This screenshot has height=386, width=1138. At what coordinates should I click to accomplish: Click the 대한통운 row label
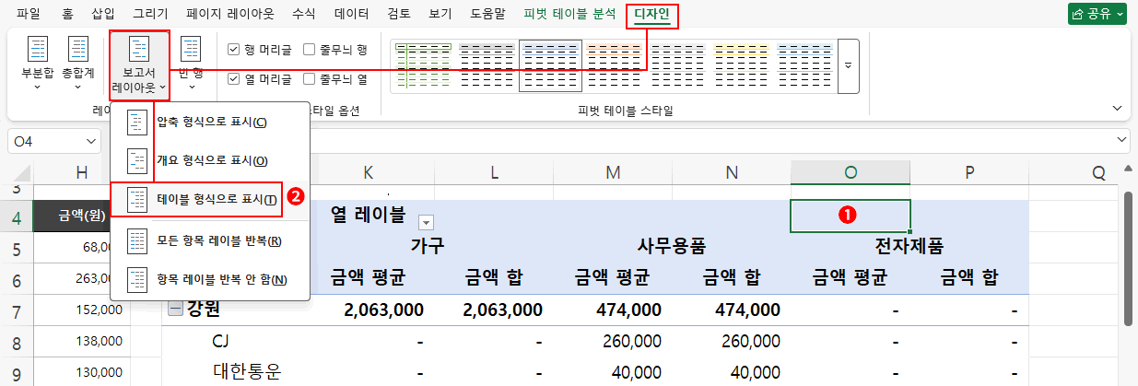(x=246, y=371)
